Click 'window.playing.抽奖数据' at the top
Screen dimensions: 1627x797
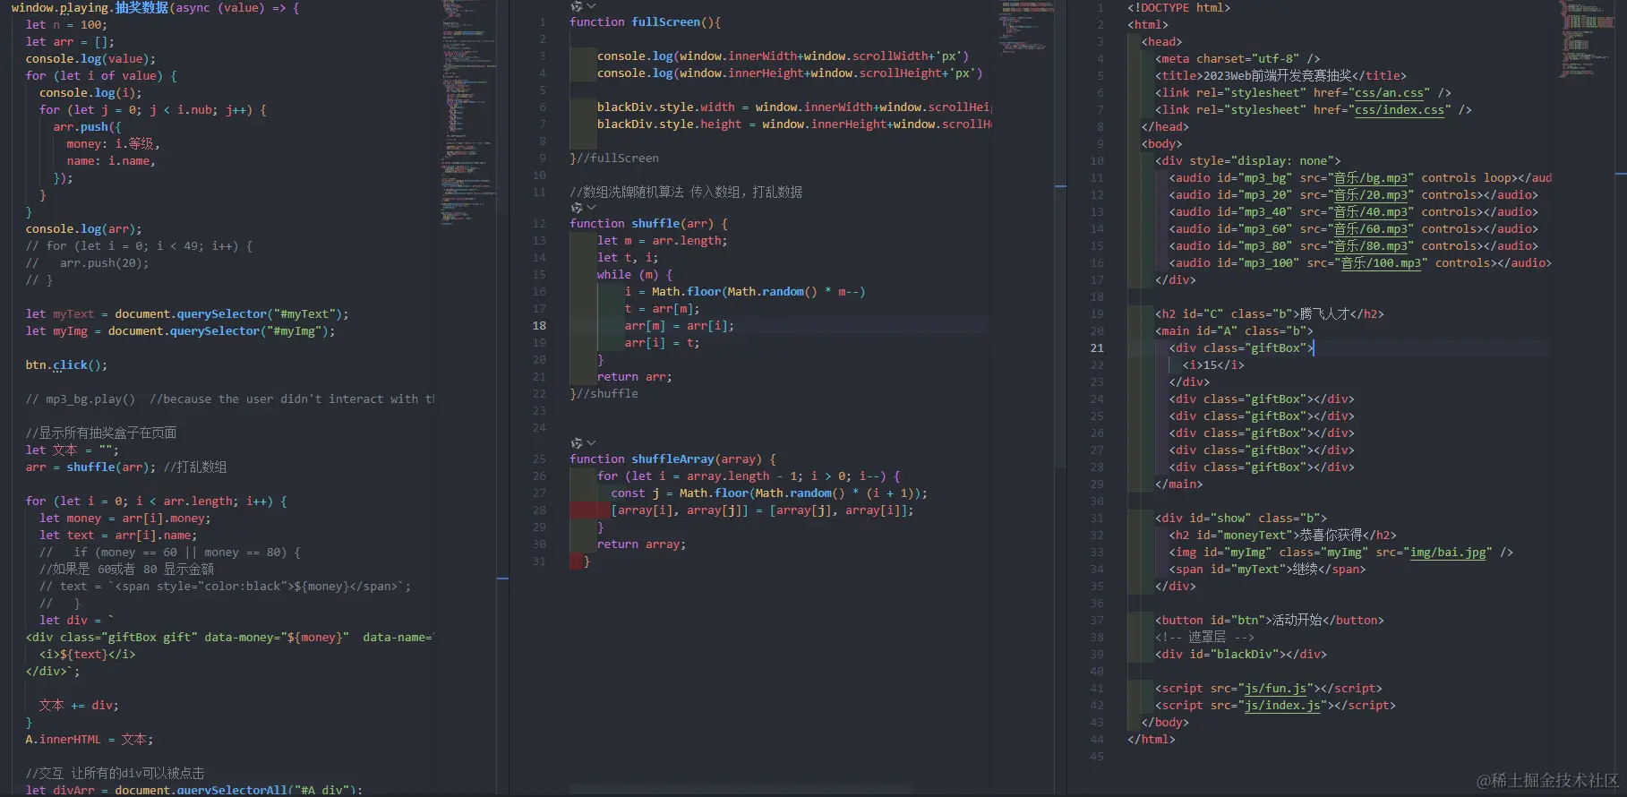(x=90, y=8)
